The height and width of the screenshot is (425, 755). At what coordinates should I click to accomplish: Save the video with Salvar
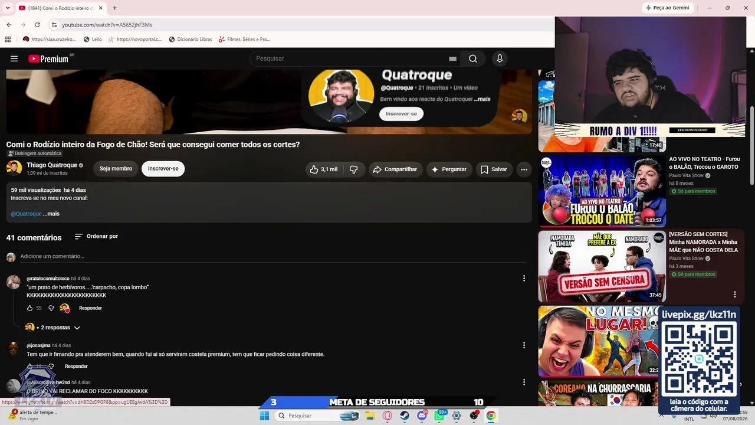[494, 169]
